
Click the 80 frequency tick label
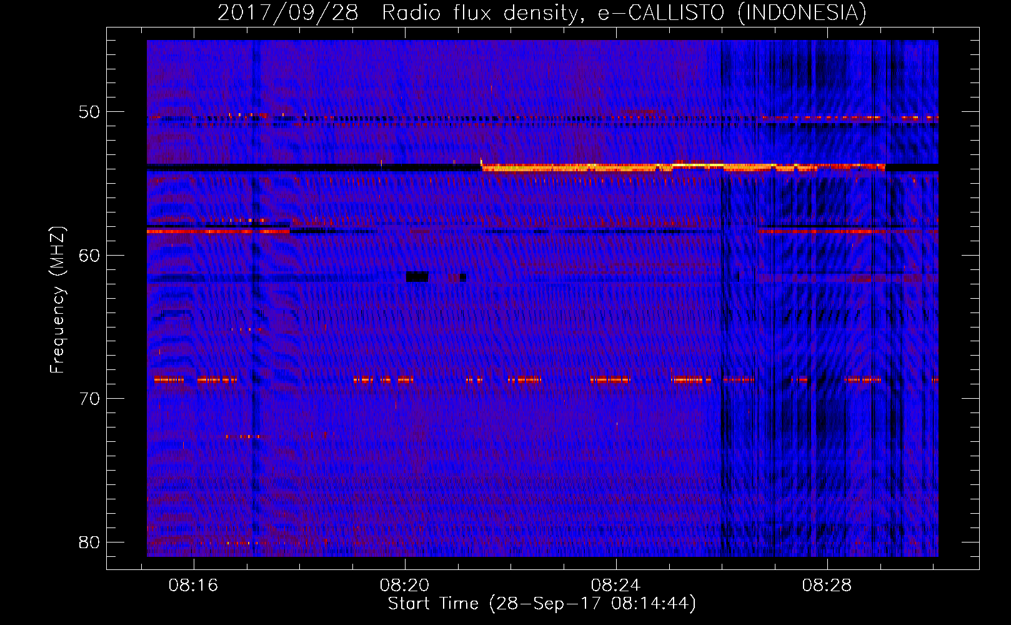(x=89, y=542)
